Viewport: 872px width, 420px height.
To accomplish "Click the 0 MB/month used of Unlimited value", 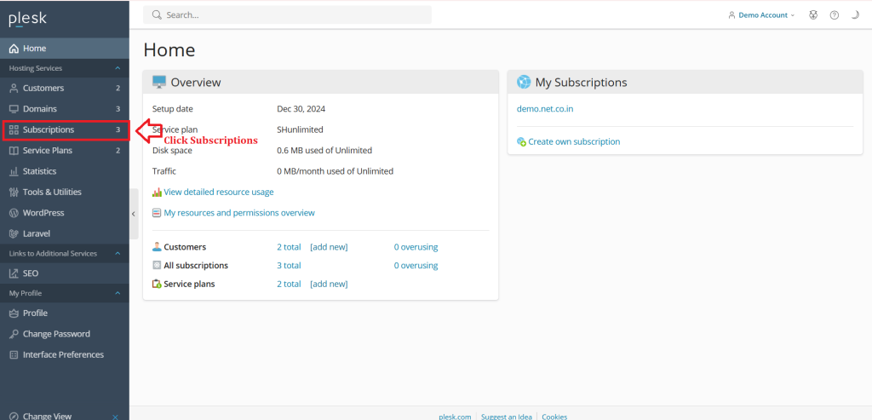I will pyautogui.click(x=336, y=170).
